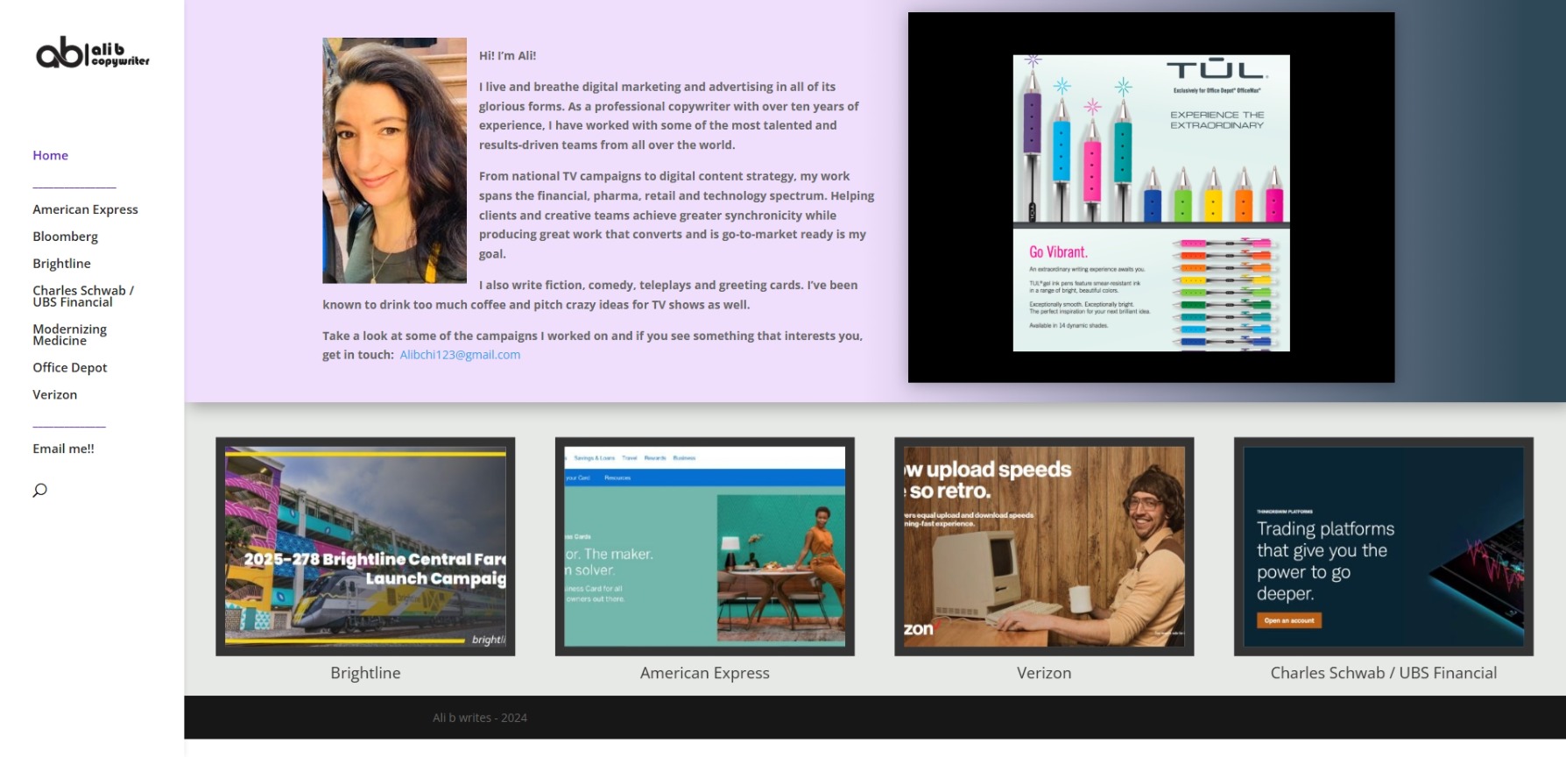Image resolution: width=1566 pixels, height=757 pixels.
Task: Click Ali's profile photo
Action: [394, 160]
